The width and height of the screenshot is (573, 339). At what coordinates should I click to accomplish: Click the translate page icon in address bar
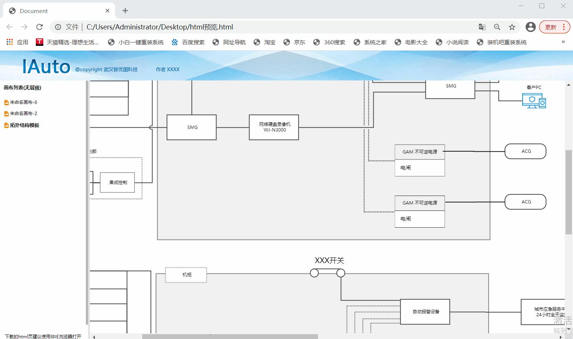482,27
